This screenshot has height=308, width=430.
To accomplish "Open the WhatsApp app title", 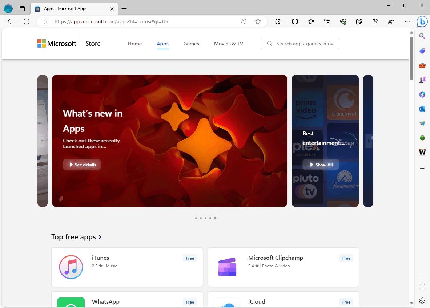I will [105, 302].
